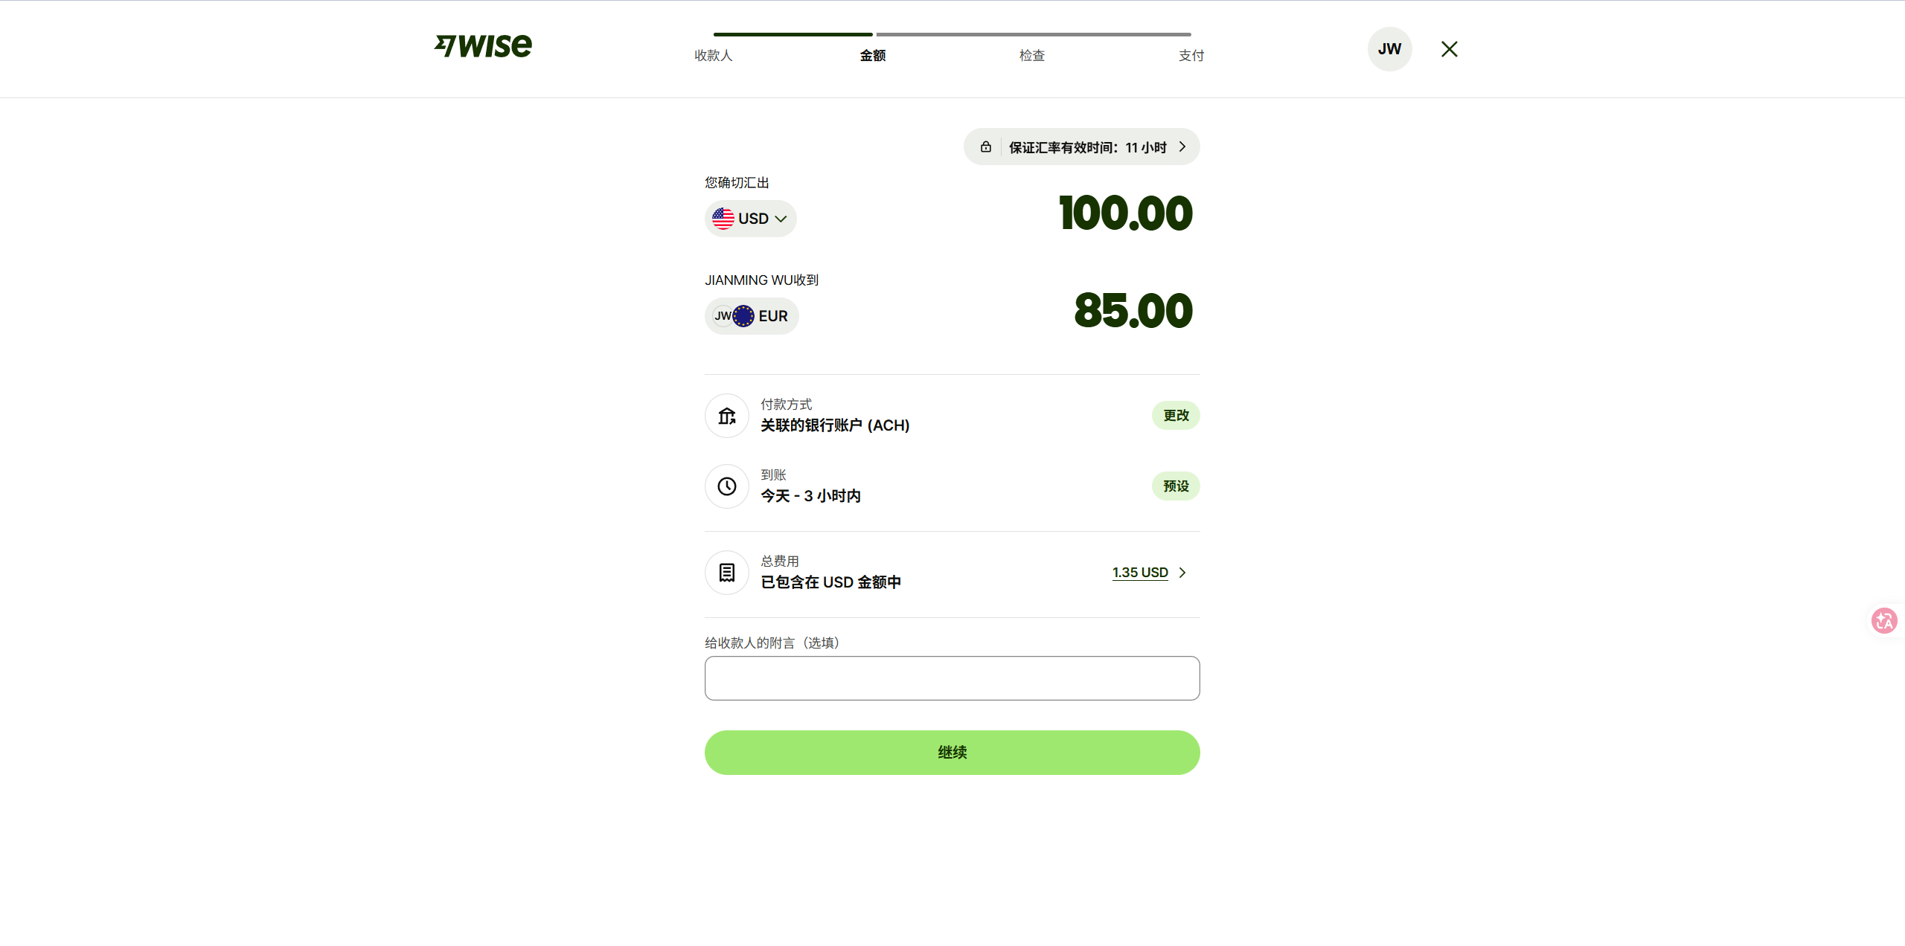Click the Wise logo

click(483, 46)
